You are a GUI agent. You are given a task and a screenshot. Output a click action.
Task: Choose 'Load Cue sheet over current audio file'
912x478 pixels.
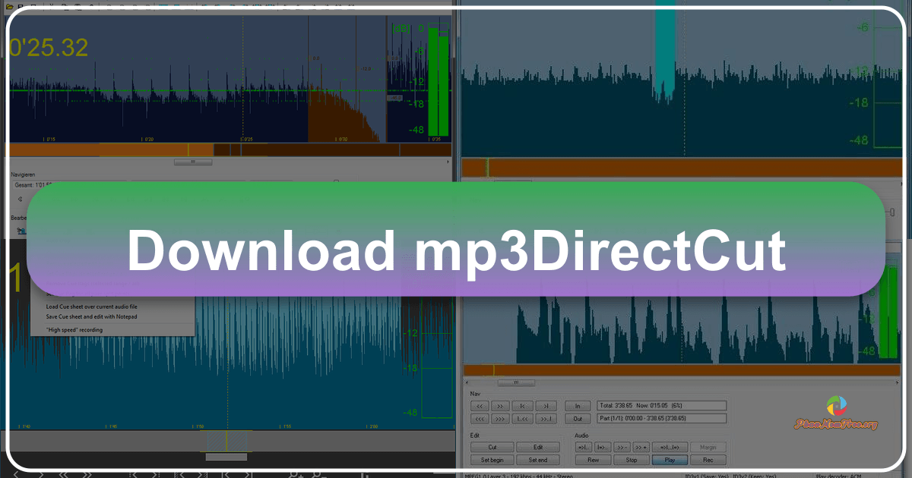tap(91, 307)
